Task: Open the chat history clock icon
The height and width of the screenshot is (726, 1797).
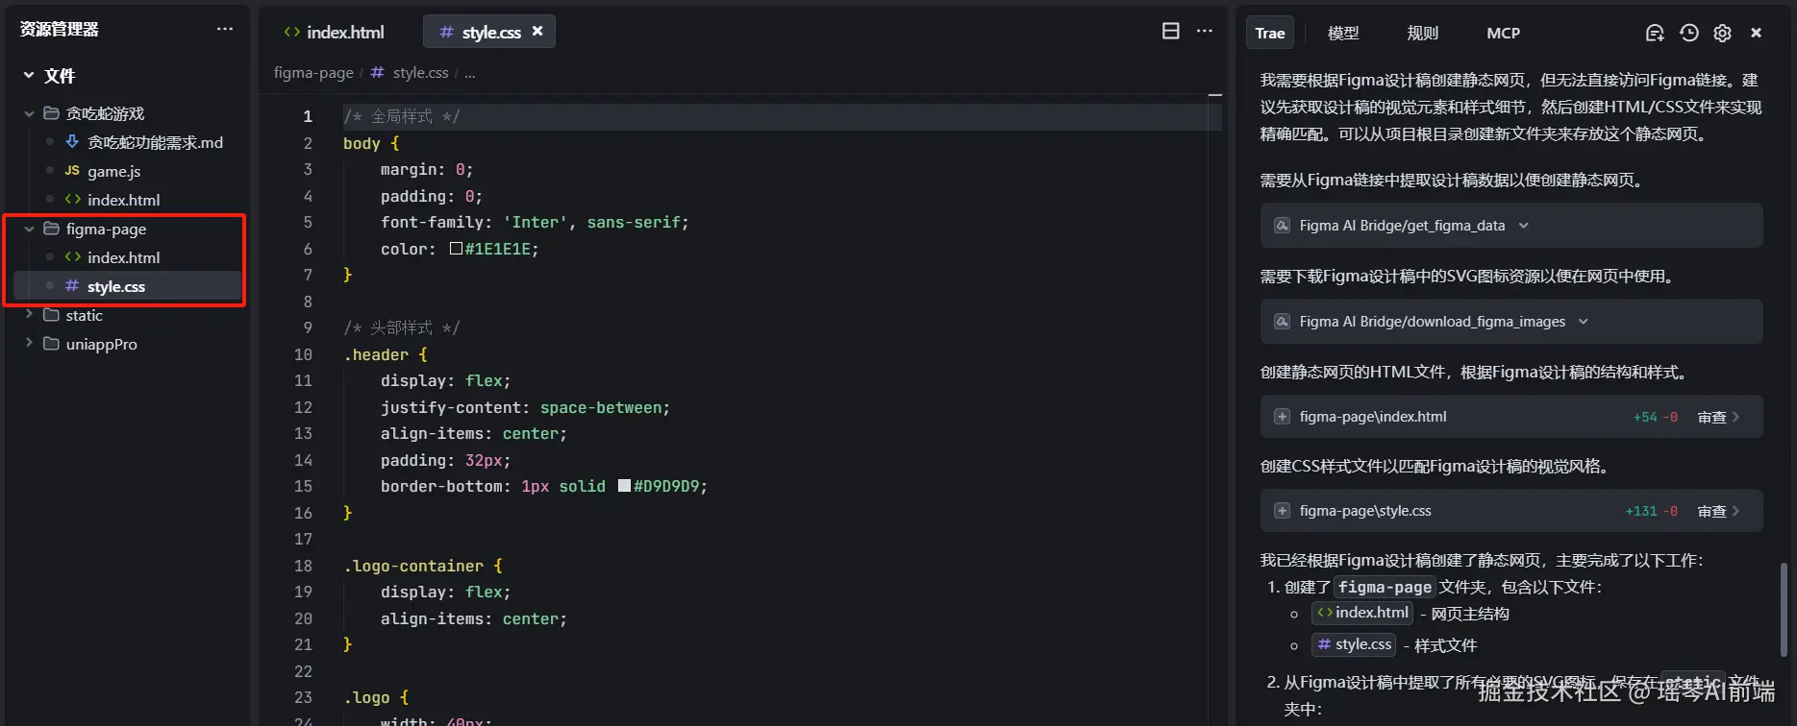Action: pyautogui.click(x=1689, y=33)
